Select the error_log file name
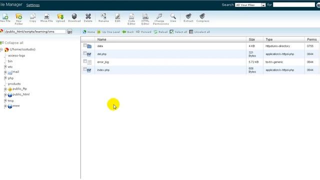 tap(103, 62)
